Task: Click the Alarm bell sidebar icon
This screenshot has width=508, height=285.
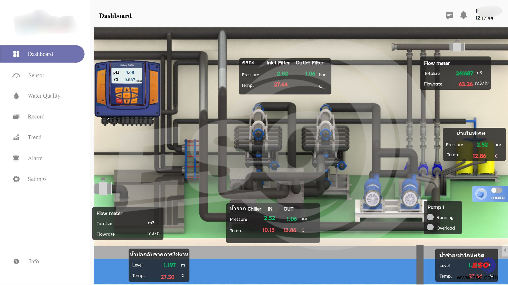Action: pos(16,158)
